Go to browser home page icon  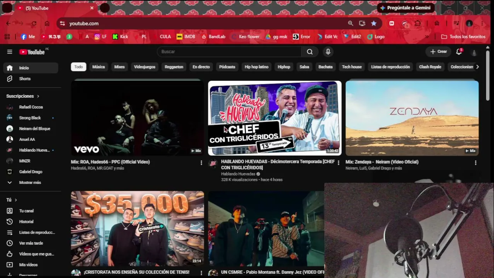click(x=47, y=24)
